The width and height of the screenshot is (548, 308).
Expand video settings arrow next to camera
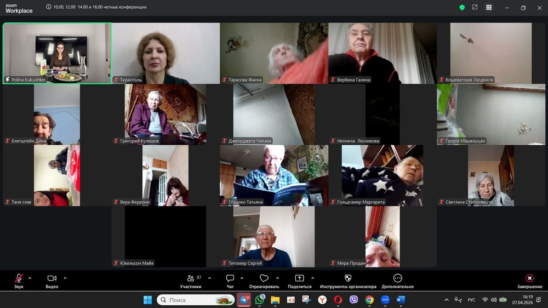coord(65,278)
